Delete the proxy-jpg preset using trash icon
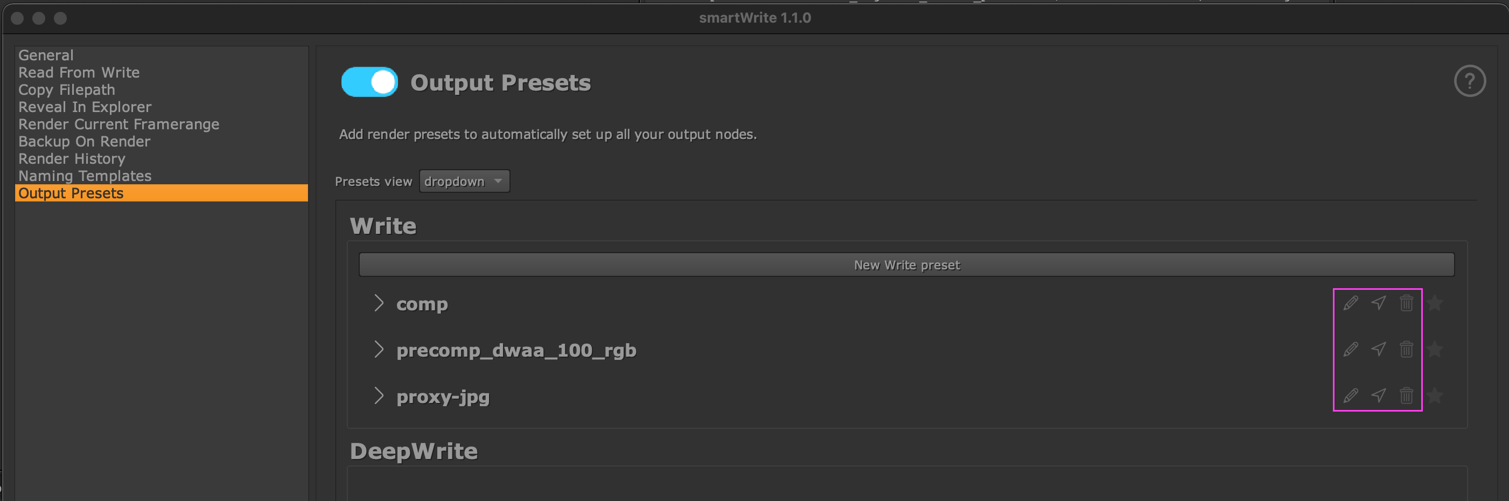Screen dimensions: 1509x501 [x=1407, y=396]
